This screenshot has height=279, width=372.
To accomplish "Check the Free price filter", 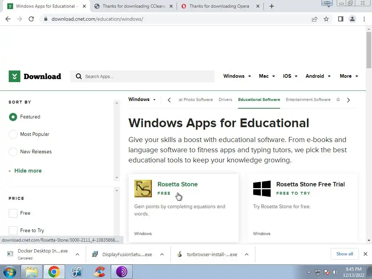I will point(13,213).
